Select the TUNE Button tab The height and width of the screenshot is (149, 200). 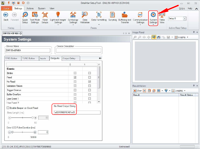[x=30, y=58]
